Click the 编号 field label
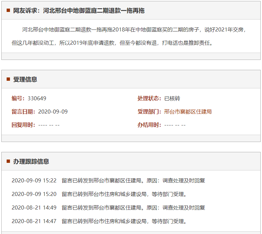 tap(18, 98)
